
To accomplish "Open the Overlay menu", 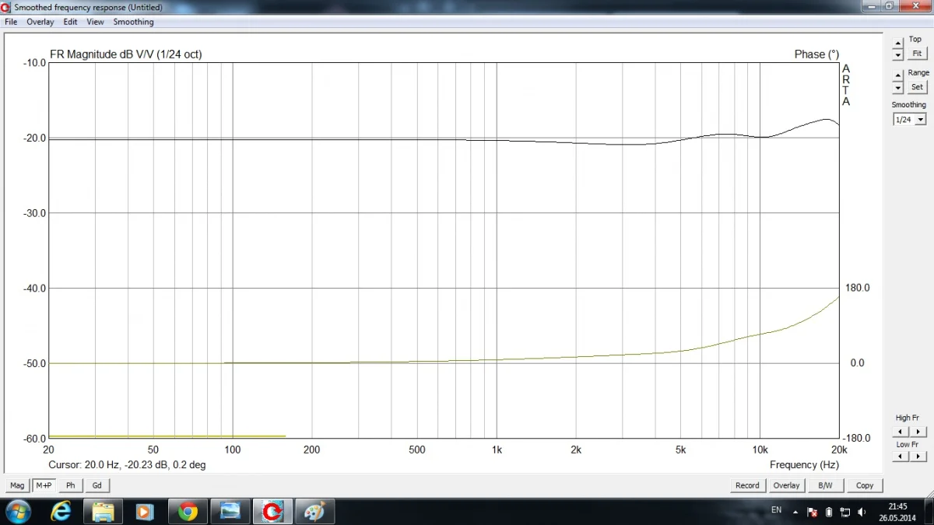I will [x=40, y=22].
